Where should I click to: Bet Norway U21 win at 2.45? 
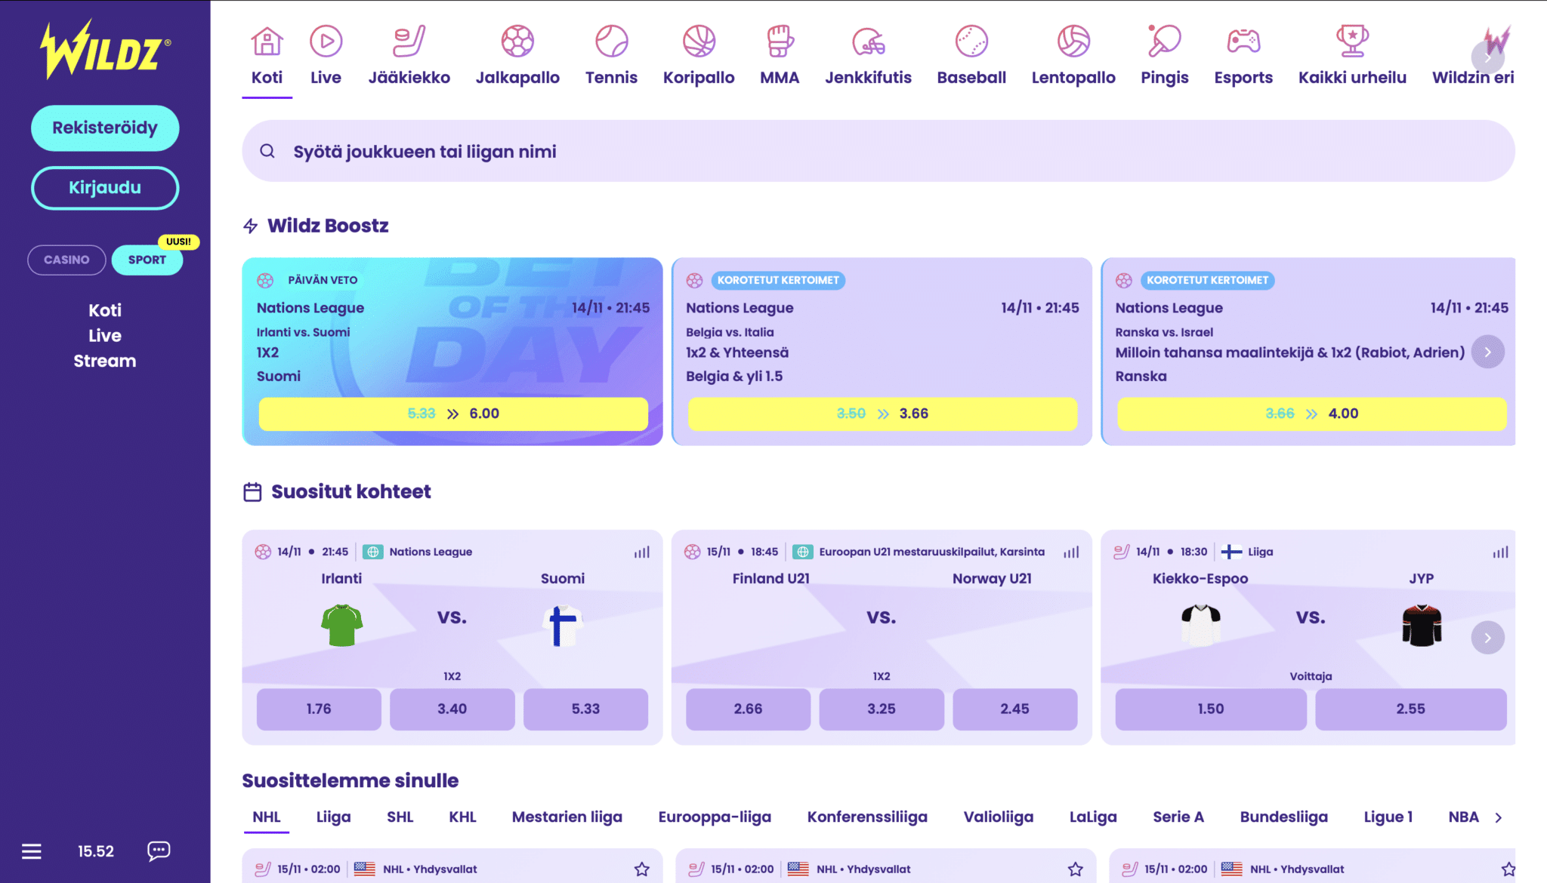[1014, 709]
